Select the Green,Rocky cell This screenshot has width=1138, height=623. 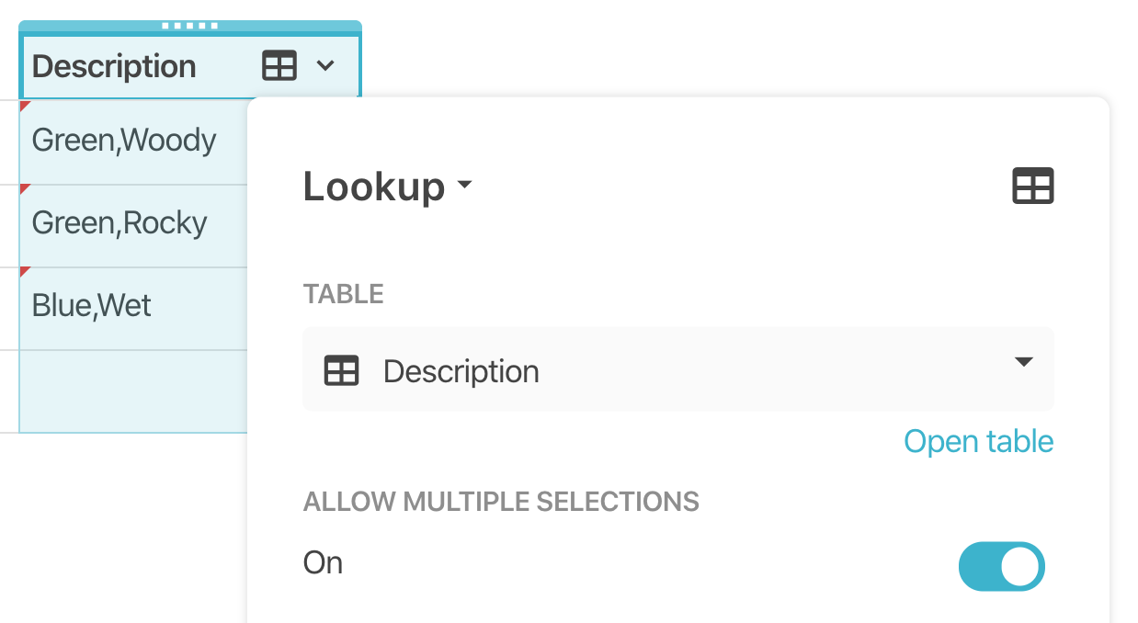click(119, 223)
